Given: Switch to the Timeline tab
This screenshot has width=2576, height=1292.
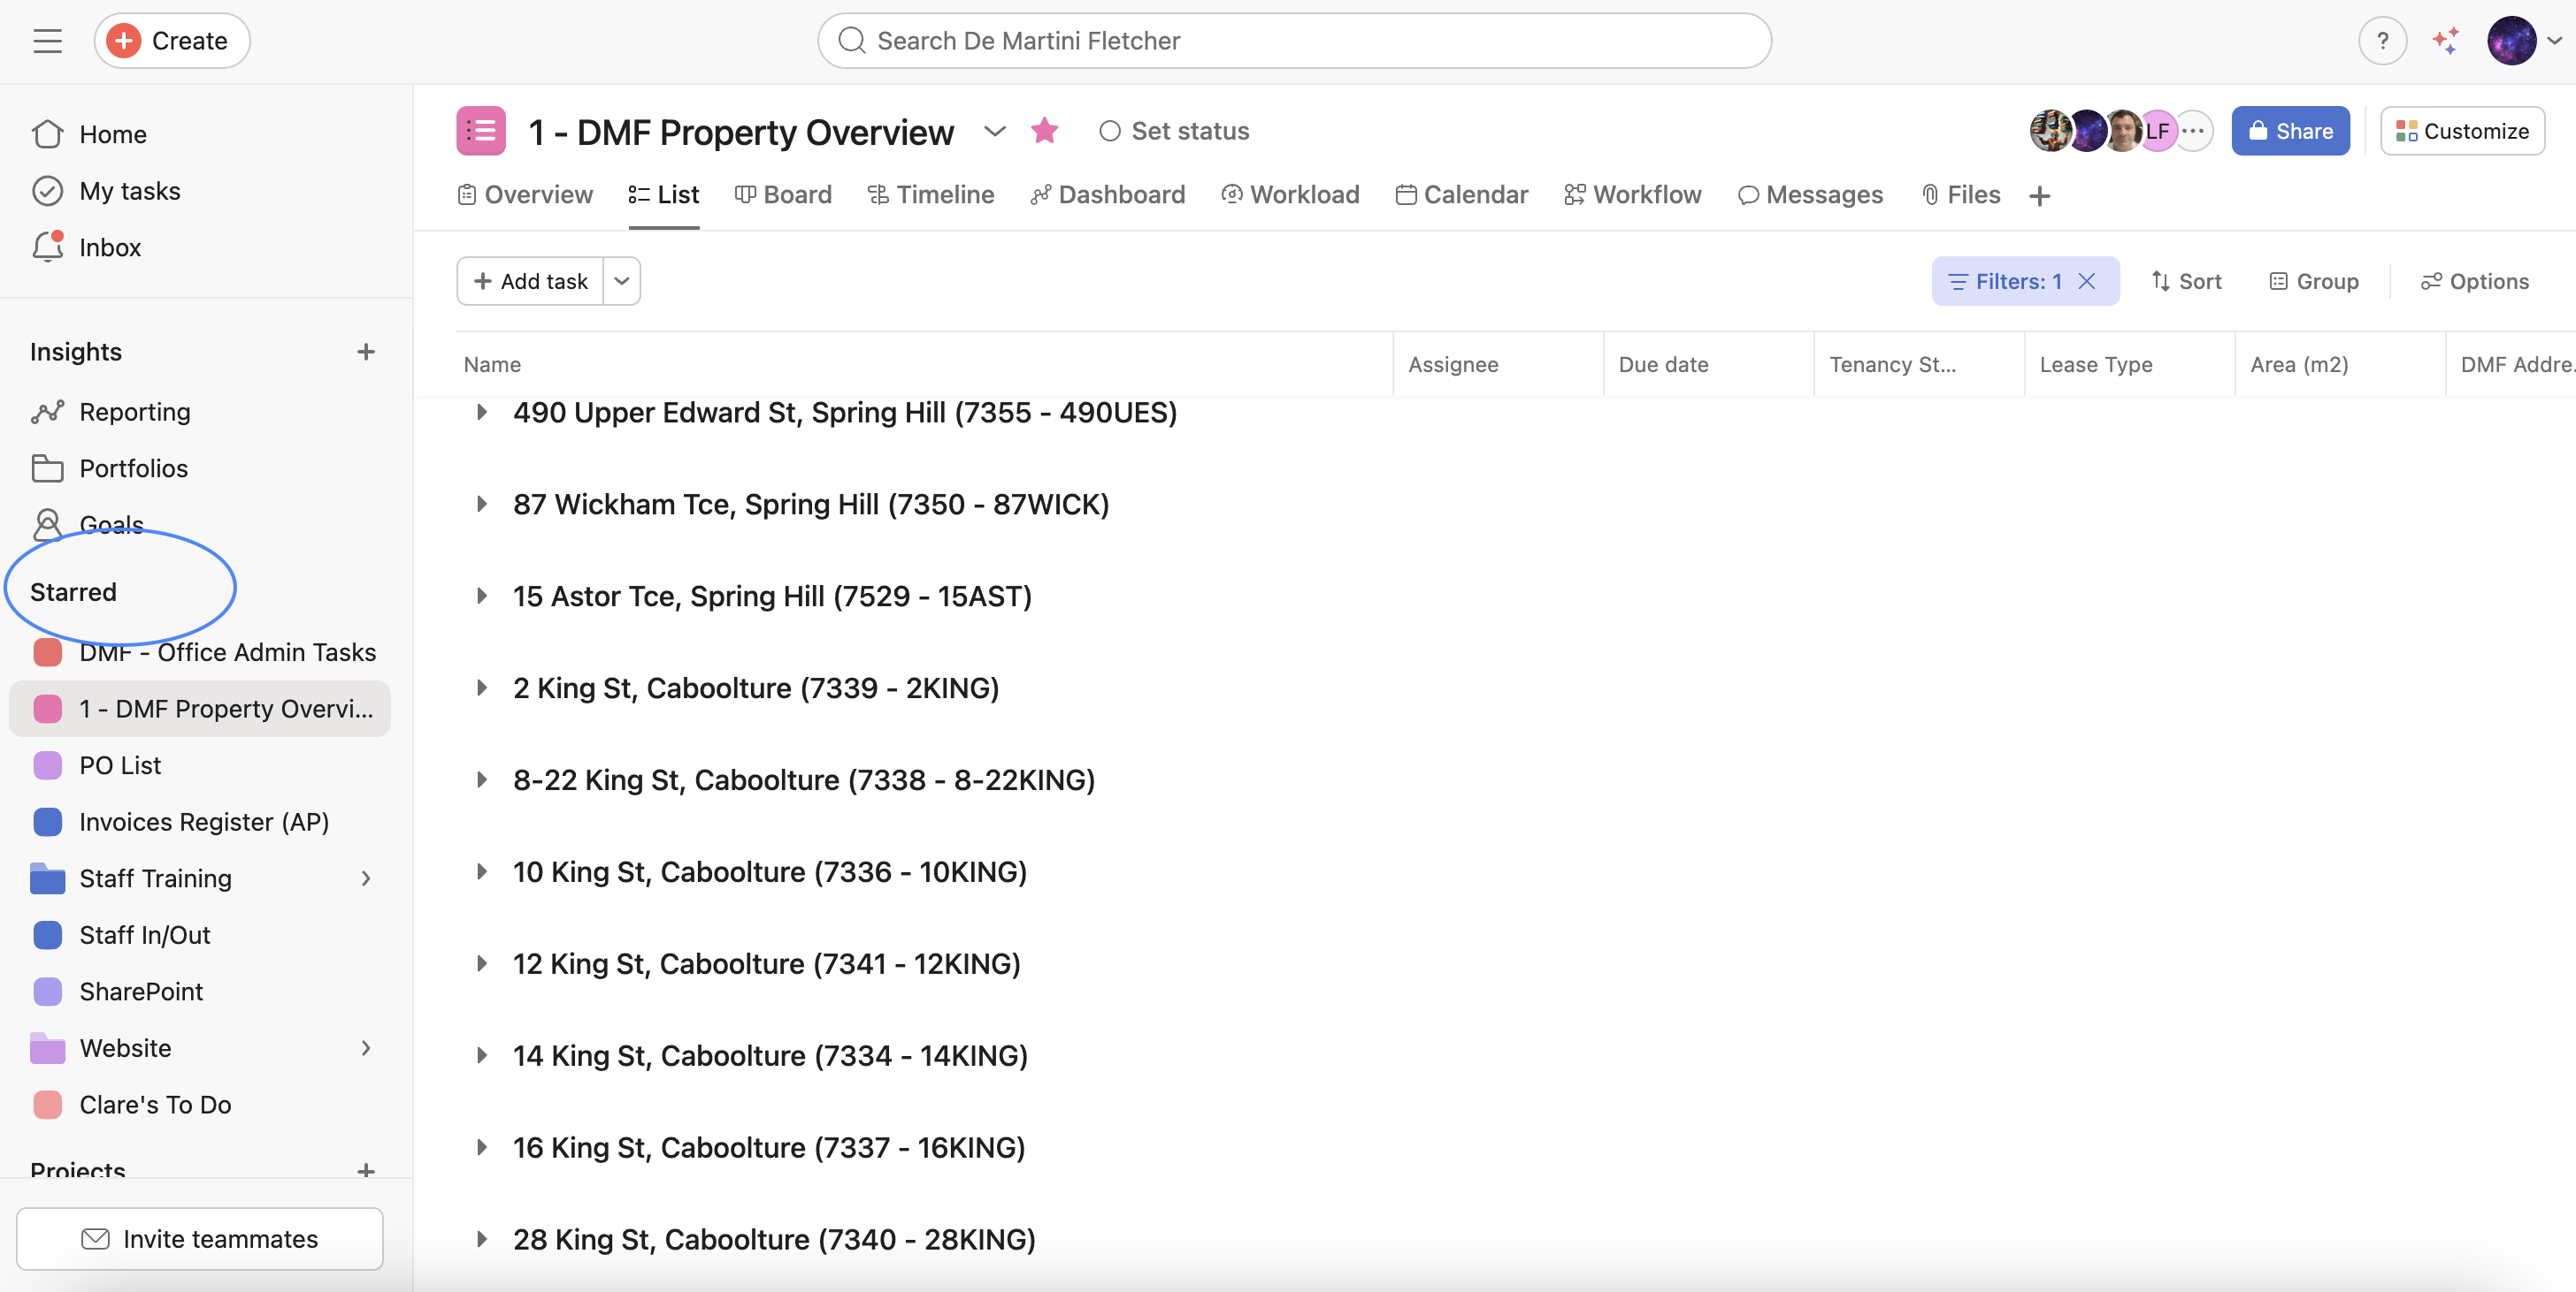Looking at the screenshot, I should [x=931, y=194].
